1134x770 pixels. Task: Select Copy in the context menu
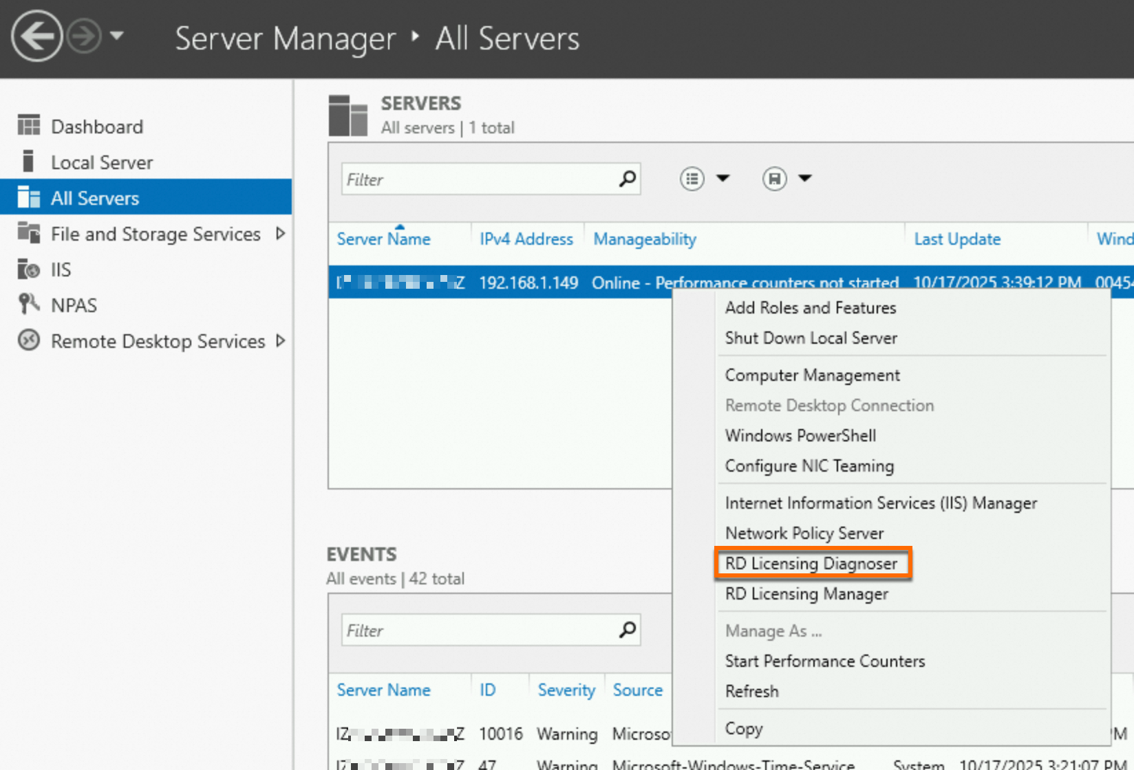(743, 728)
